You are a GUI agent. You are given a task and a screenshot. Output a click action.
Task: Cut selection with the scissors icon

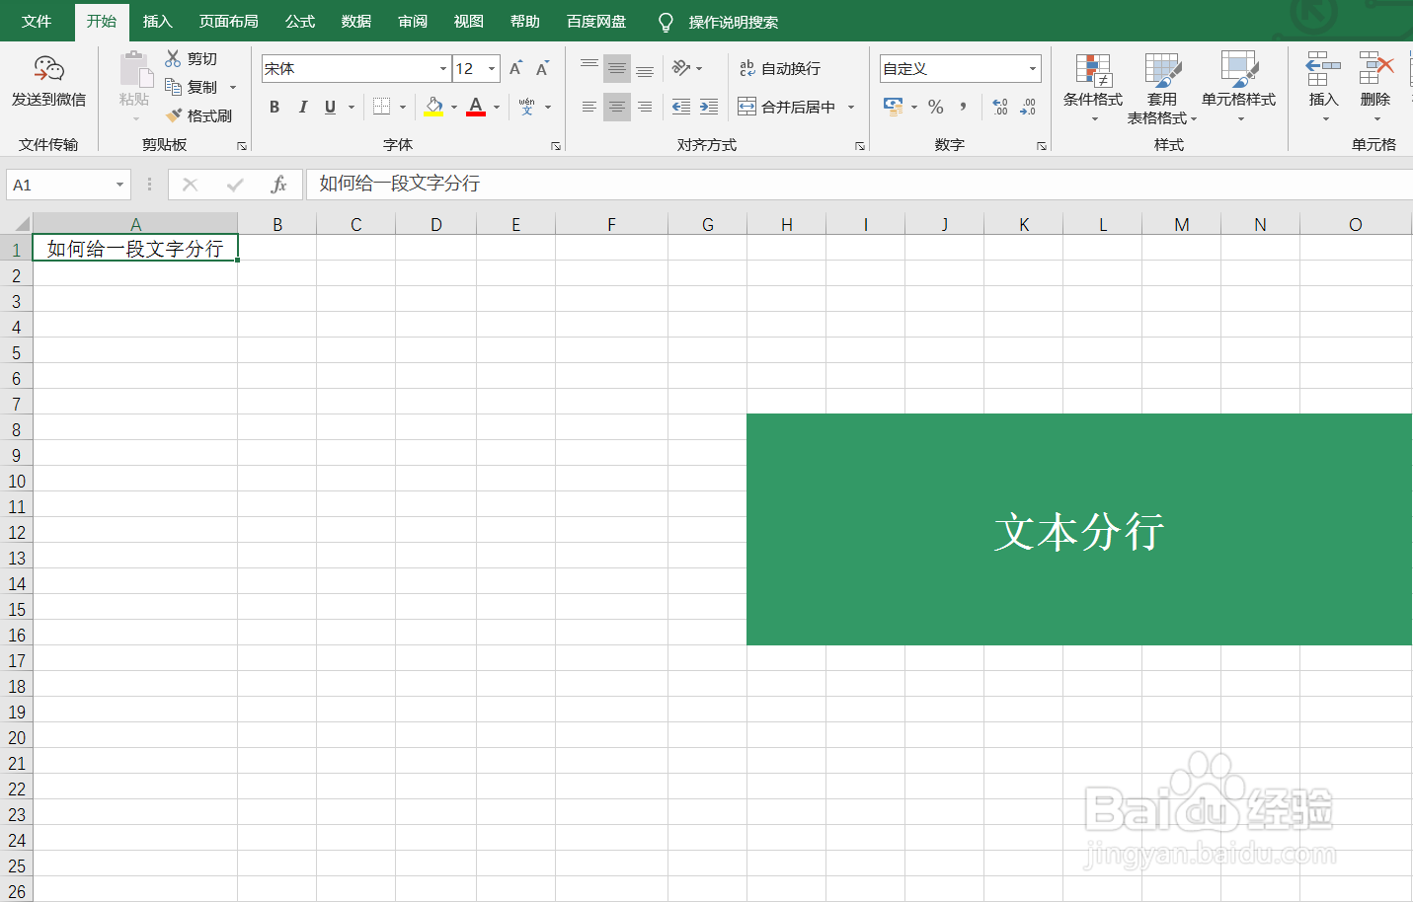pyautogui.click(x=173, y=59)
